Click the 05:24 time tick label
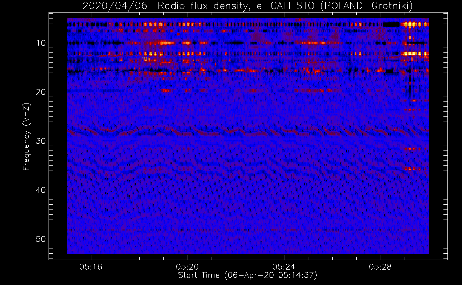The width and height of the screenshot is (462, 285). click(x=284, y=267)
